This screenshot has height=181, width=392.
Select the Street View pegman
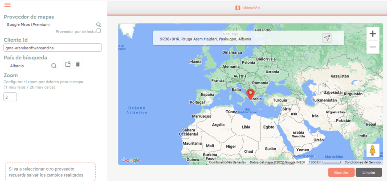click(x=373, y=150)
